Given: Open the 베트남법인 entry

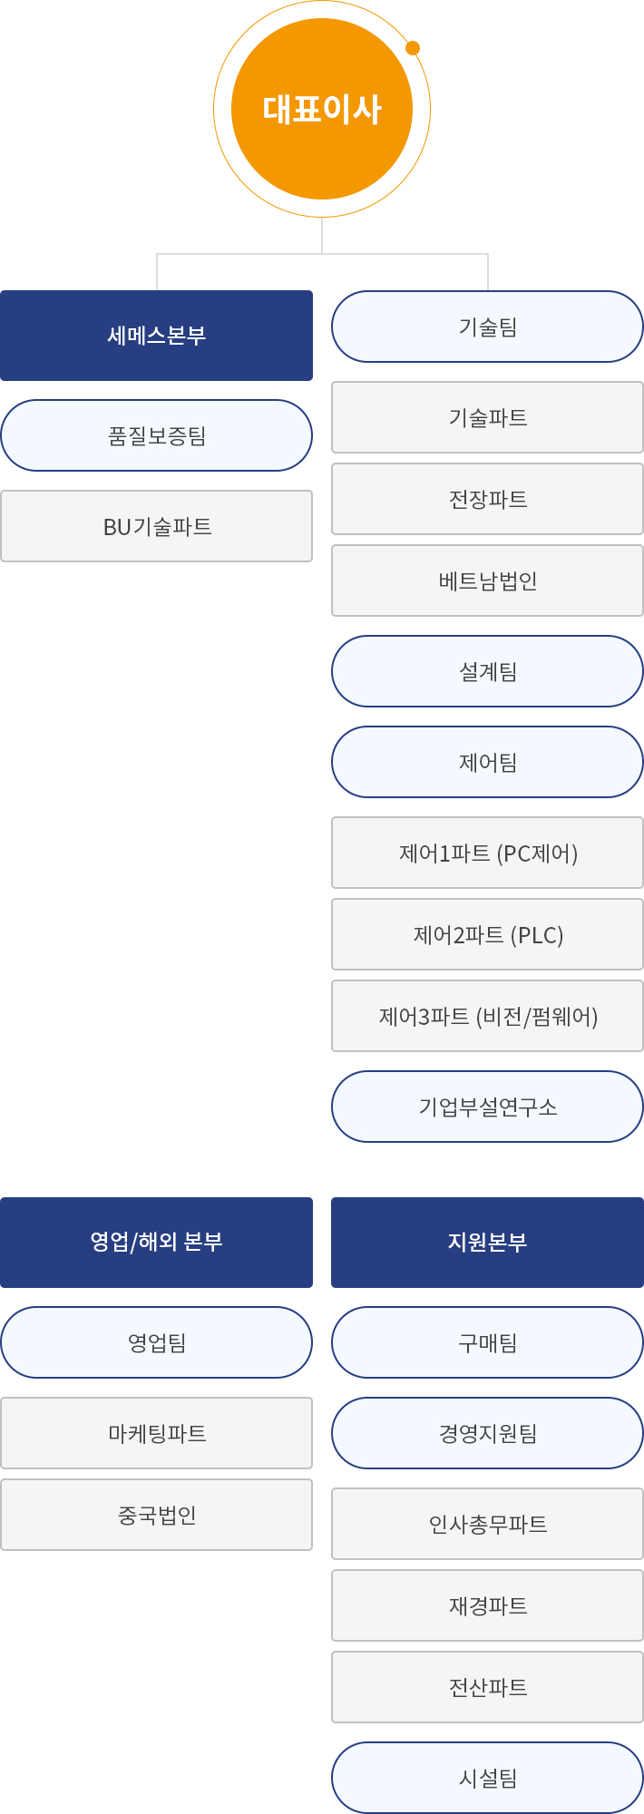Looking at the screenshot, I should (x=487, y=580).
